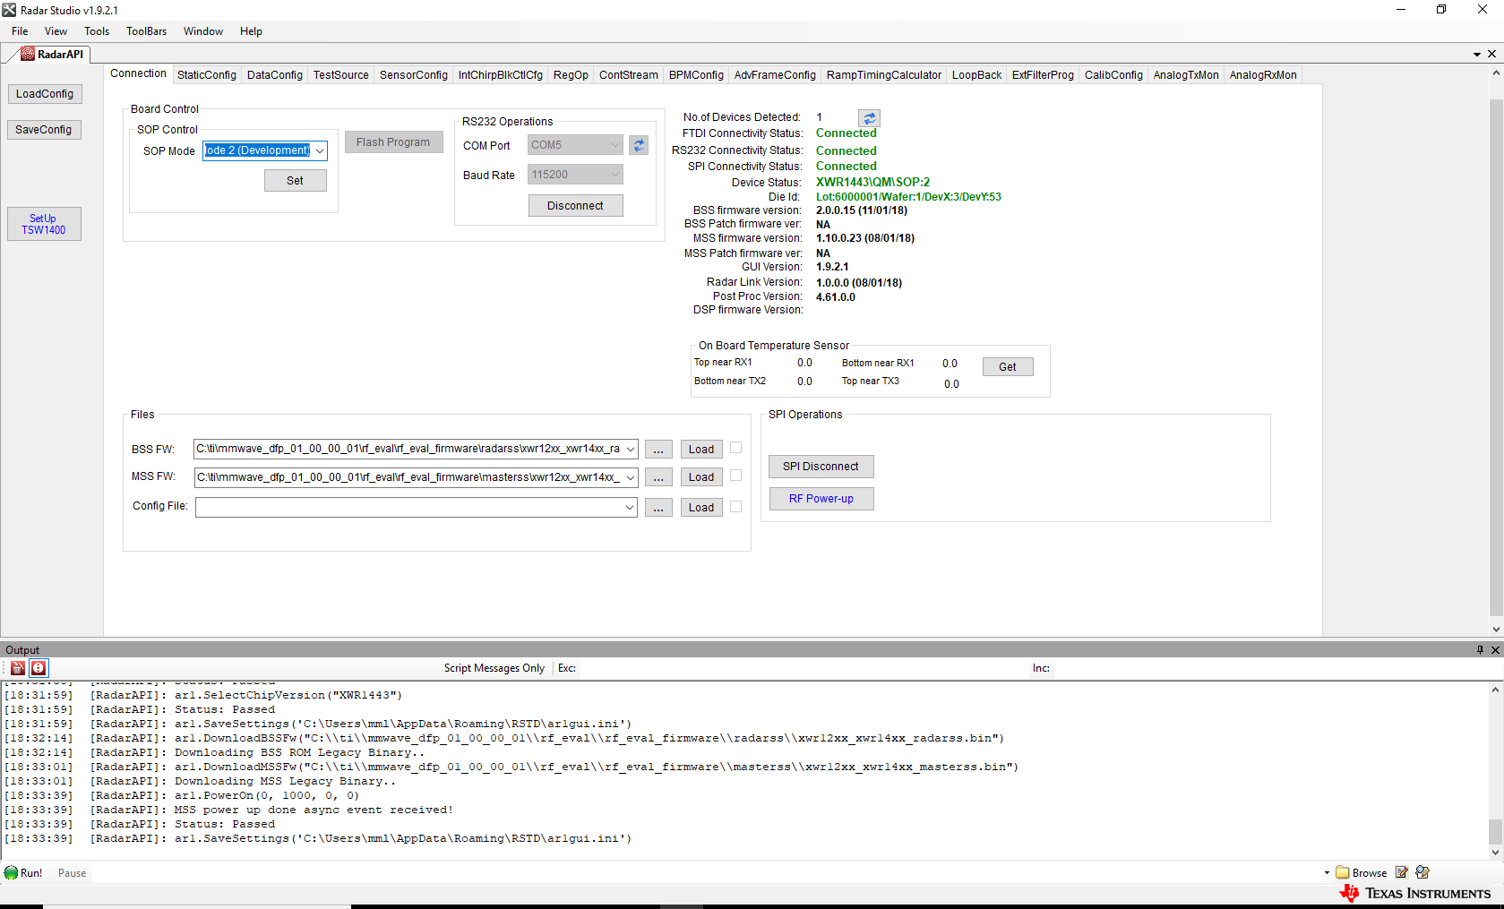Viewport: 1504px width, 909px height.
Task: Browse for BSS FW file with ... button
Action: (658, 450)
